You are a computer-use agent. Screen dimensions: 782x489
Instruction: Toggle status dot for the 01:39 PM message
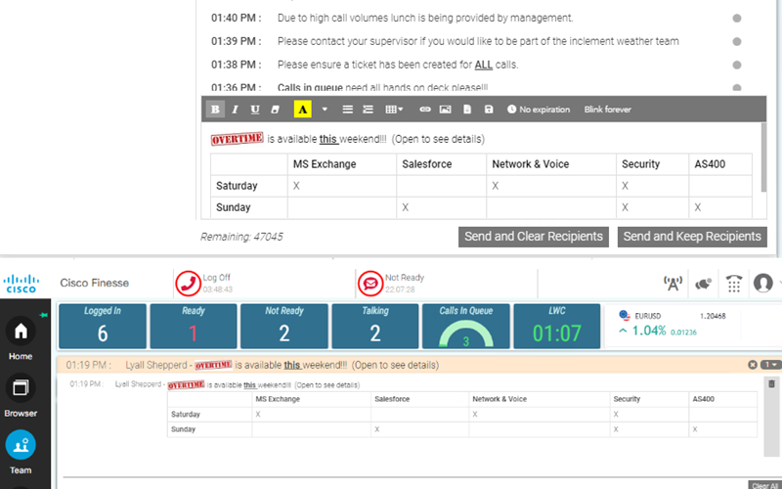(737, 42)
